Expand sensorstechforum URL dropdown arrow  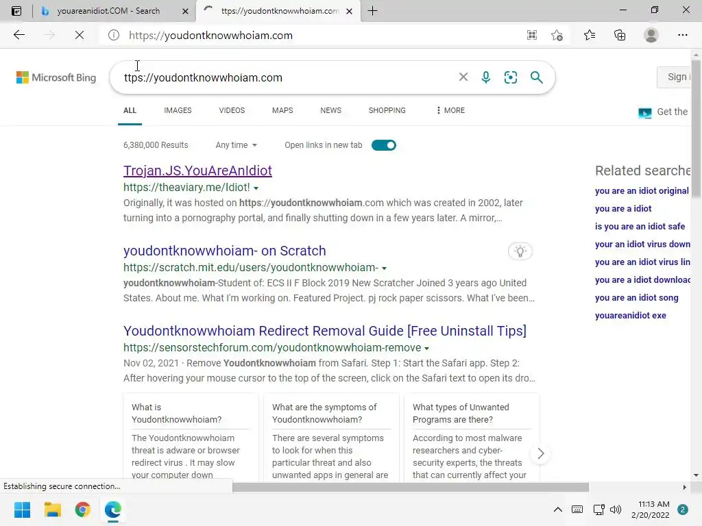[426, 348]
